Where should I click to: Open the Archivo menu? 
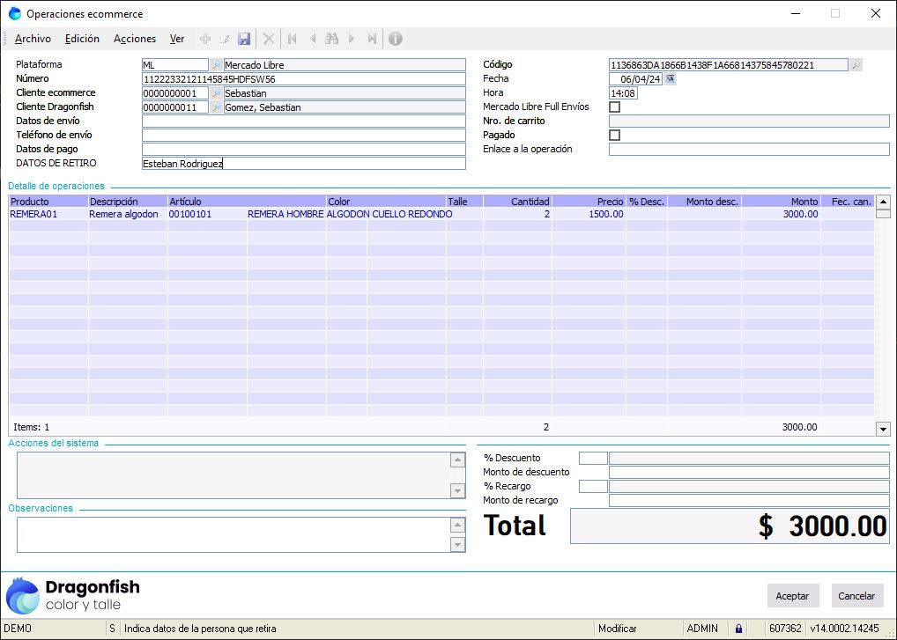(x=33, y=39)
